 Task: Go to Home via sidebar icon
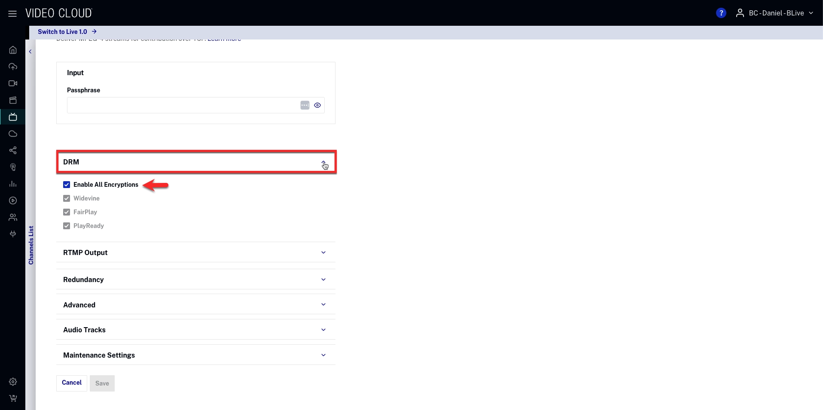(x=13, y=50)
